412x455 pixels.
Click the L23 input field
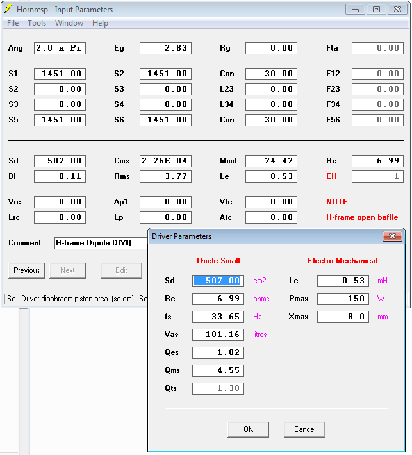click(271, 89)
